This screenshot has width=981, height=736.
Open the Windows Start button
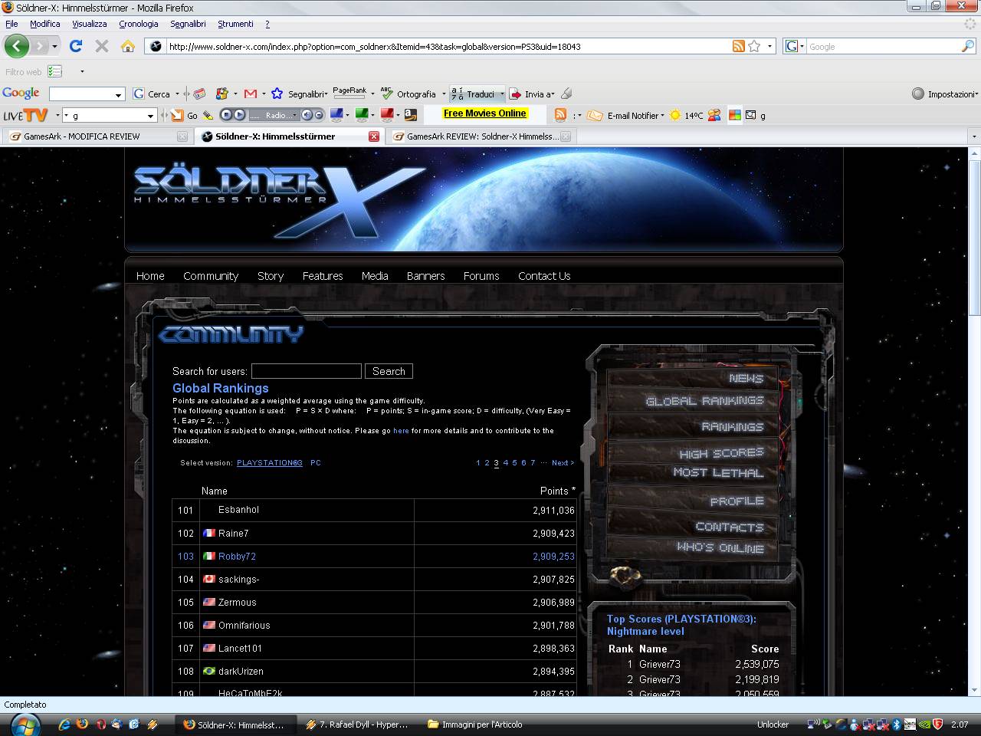tap(25, 724)
